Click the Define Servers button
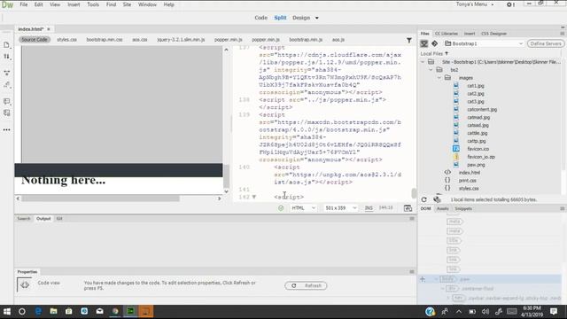The image size is (567, 319). point(546,43)
